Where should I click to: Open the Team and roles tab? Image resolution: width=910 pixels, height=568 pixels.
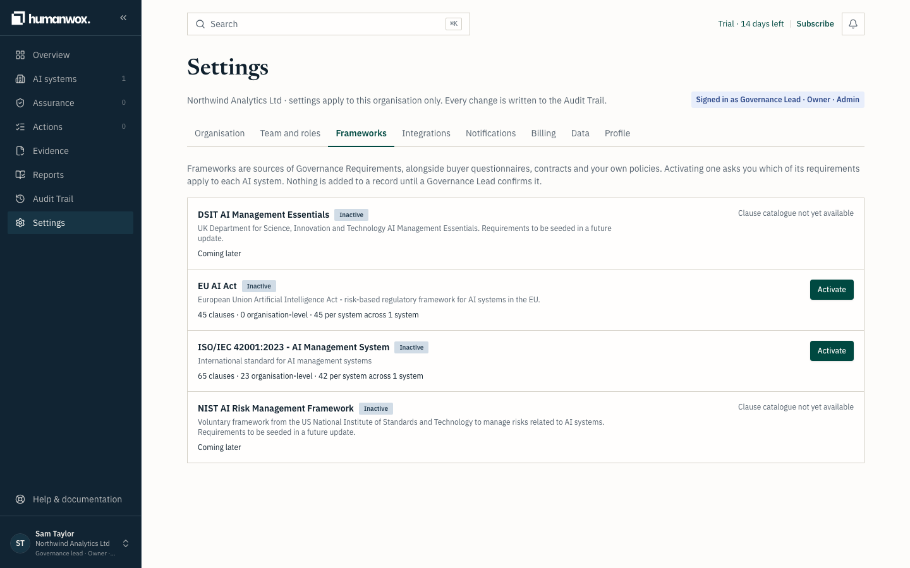click(290, 133)
